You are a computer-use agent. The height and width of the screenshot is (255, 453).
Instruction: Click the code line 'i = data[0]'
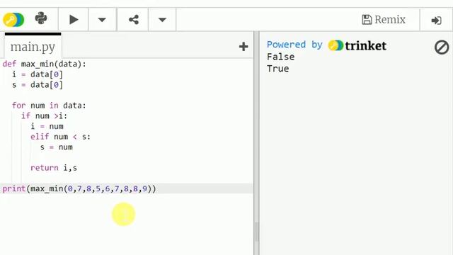[38, 74]
